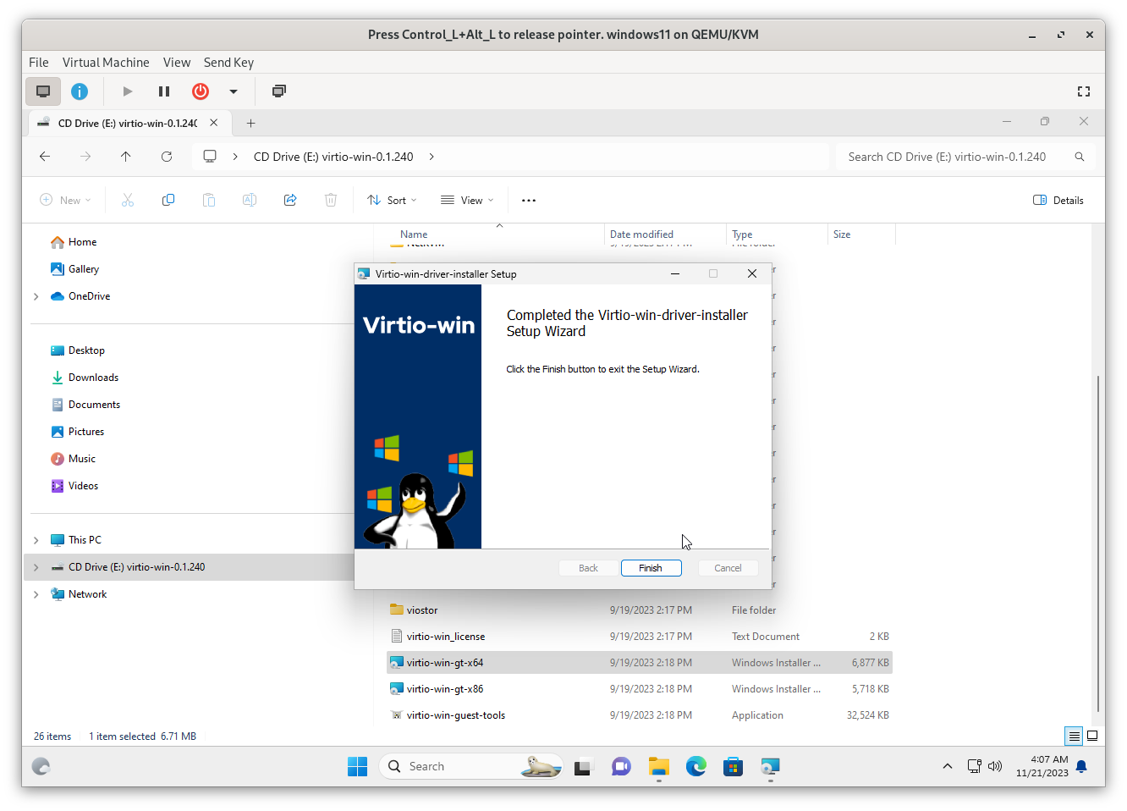Click the Search CD Drive field
This screenshot has height=811, width=1127.
click(x=965, y=157)
